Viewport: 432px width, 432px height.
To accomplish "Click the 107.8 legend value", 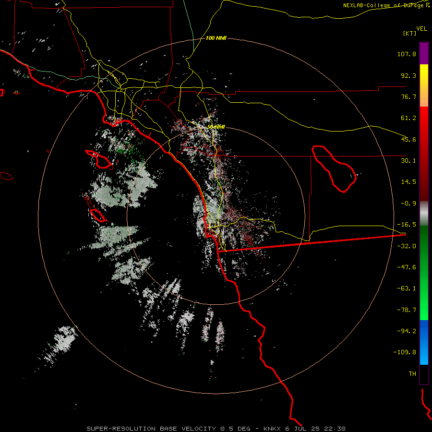I will (x=407, y=54).
